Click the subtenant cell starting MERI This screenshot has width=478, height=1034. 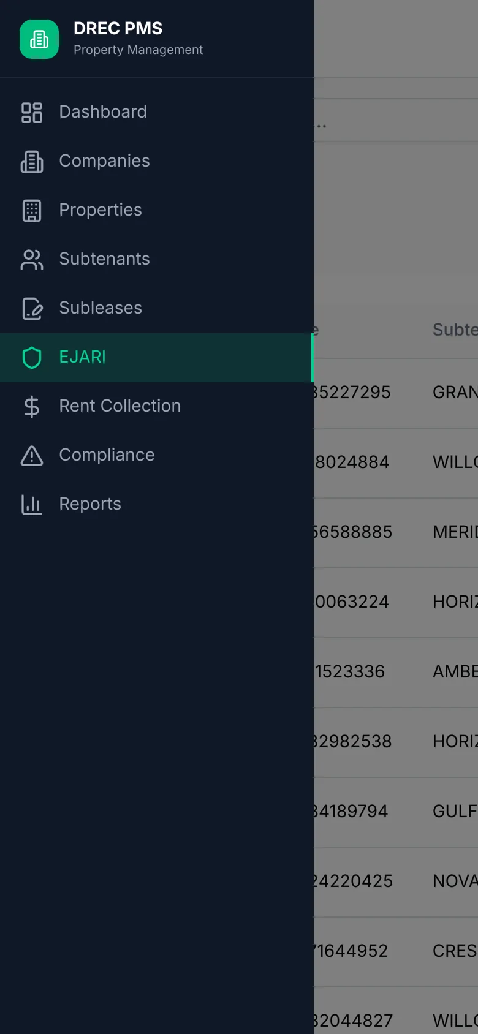tap(455, 532)
